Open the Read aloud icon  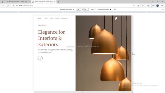[x=134, y=5]
